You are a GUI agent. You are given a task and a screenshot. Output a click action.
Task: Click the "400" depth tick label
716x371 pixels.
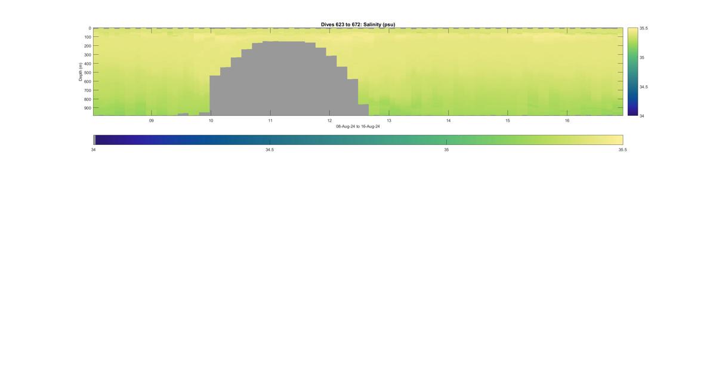pos(87,64)
